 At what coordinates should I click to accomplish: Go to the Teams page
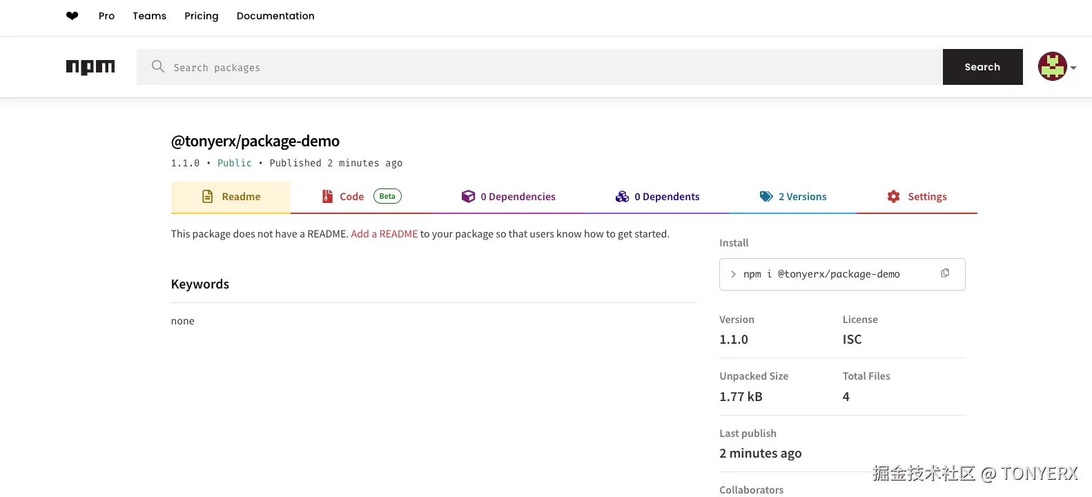coord(149,16)
